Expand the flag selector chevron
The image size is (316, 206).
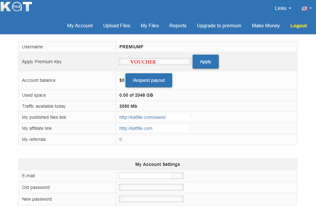click(311, 9)
